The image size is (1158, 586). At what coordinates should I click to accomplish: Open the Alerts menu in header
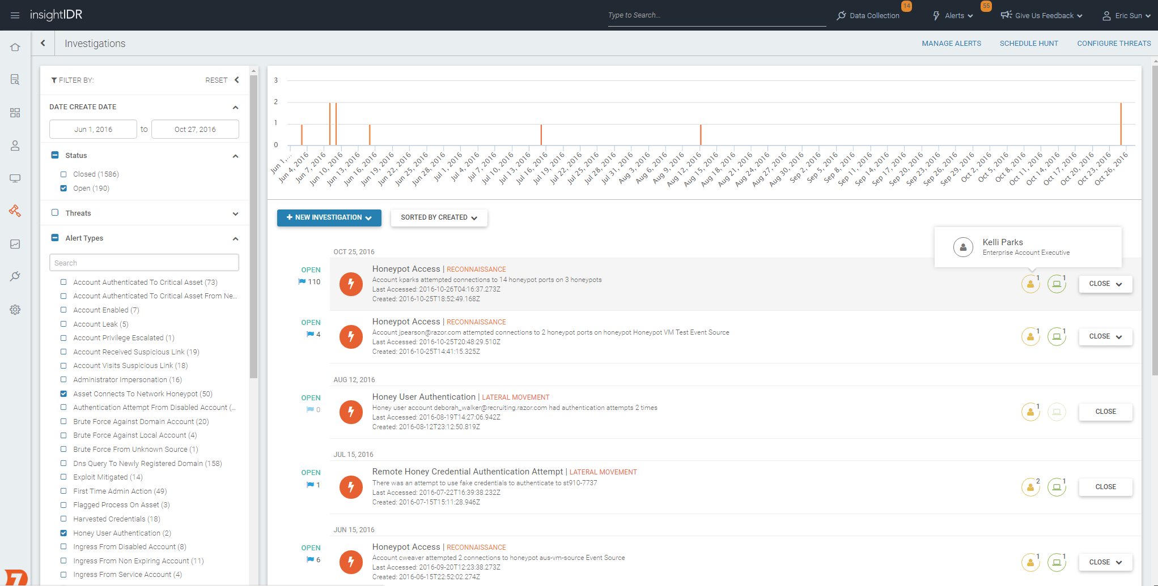(954, 16)
